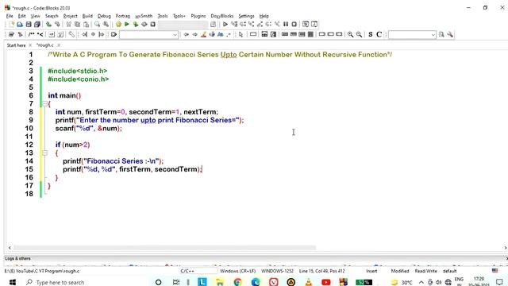Open the Help menu
Image resolution: width=508 pixels, height=286 pixels.
pos(264,16)
